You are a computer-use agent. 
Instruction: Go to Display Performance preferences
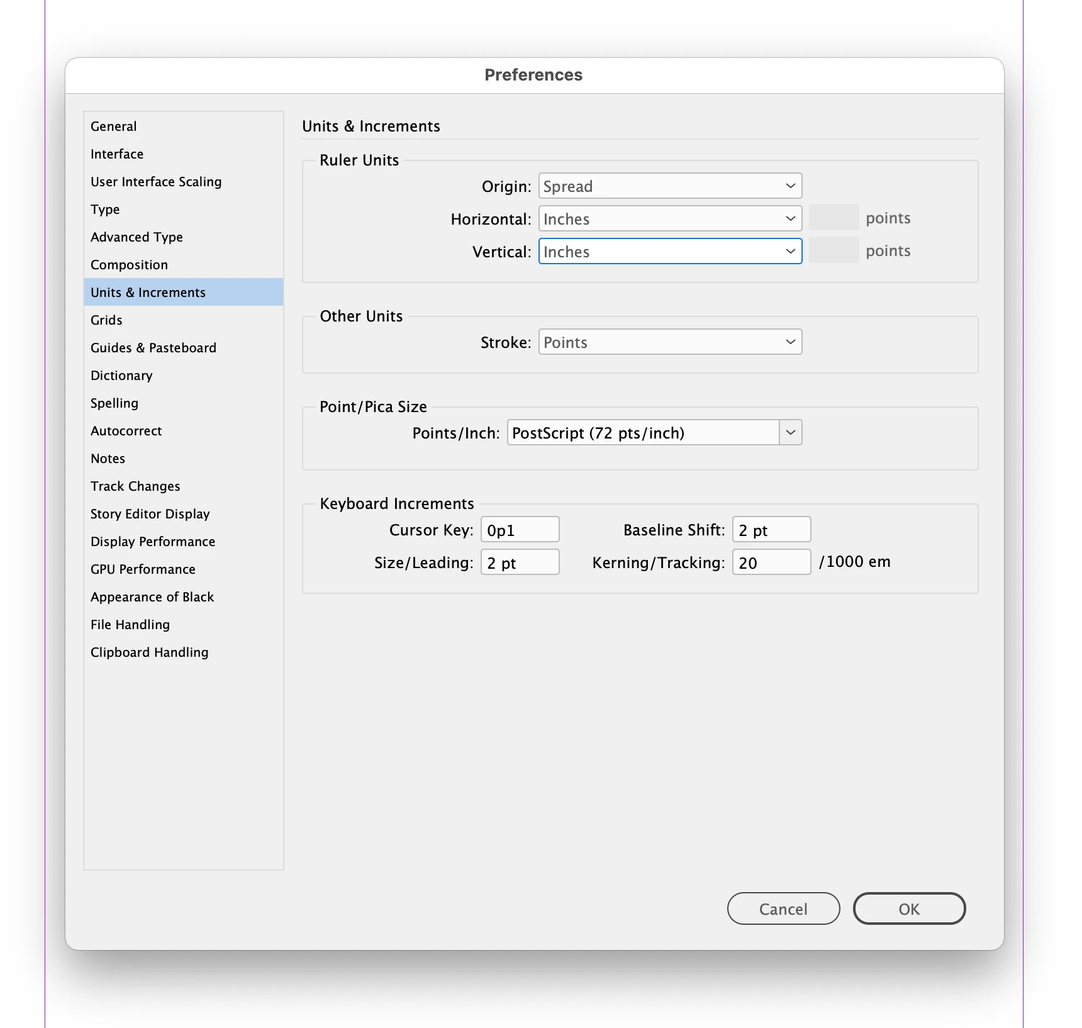(x=183, y=542)
